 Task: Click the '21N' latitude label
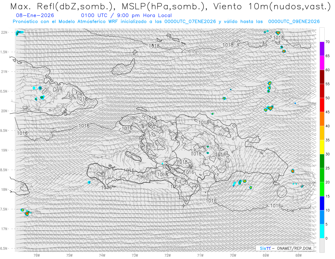point(4,72)
